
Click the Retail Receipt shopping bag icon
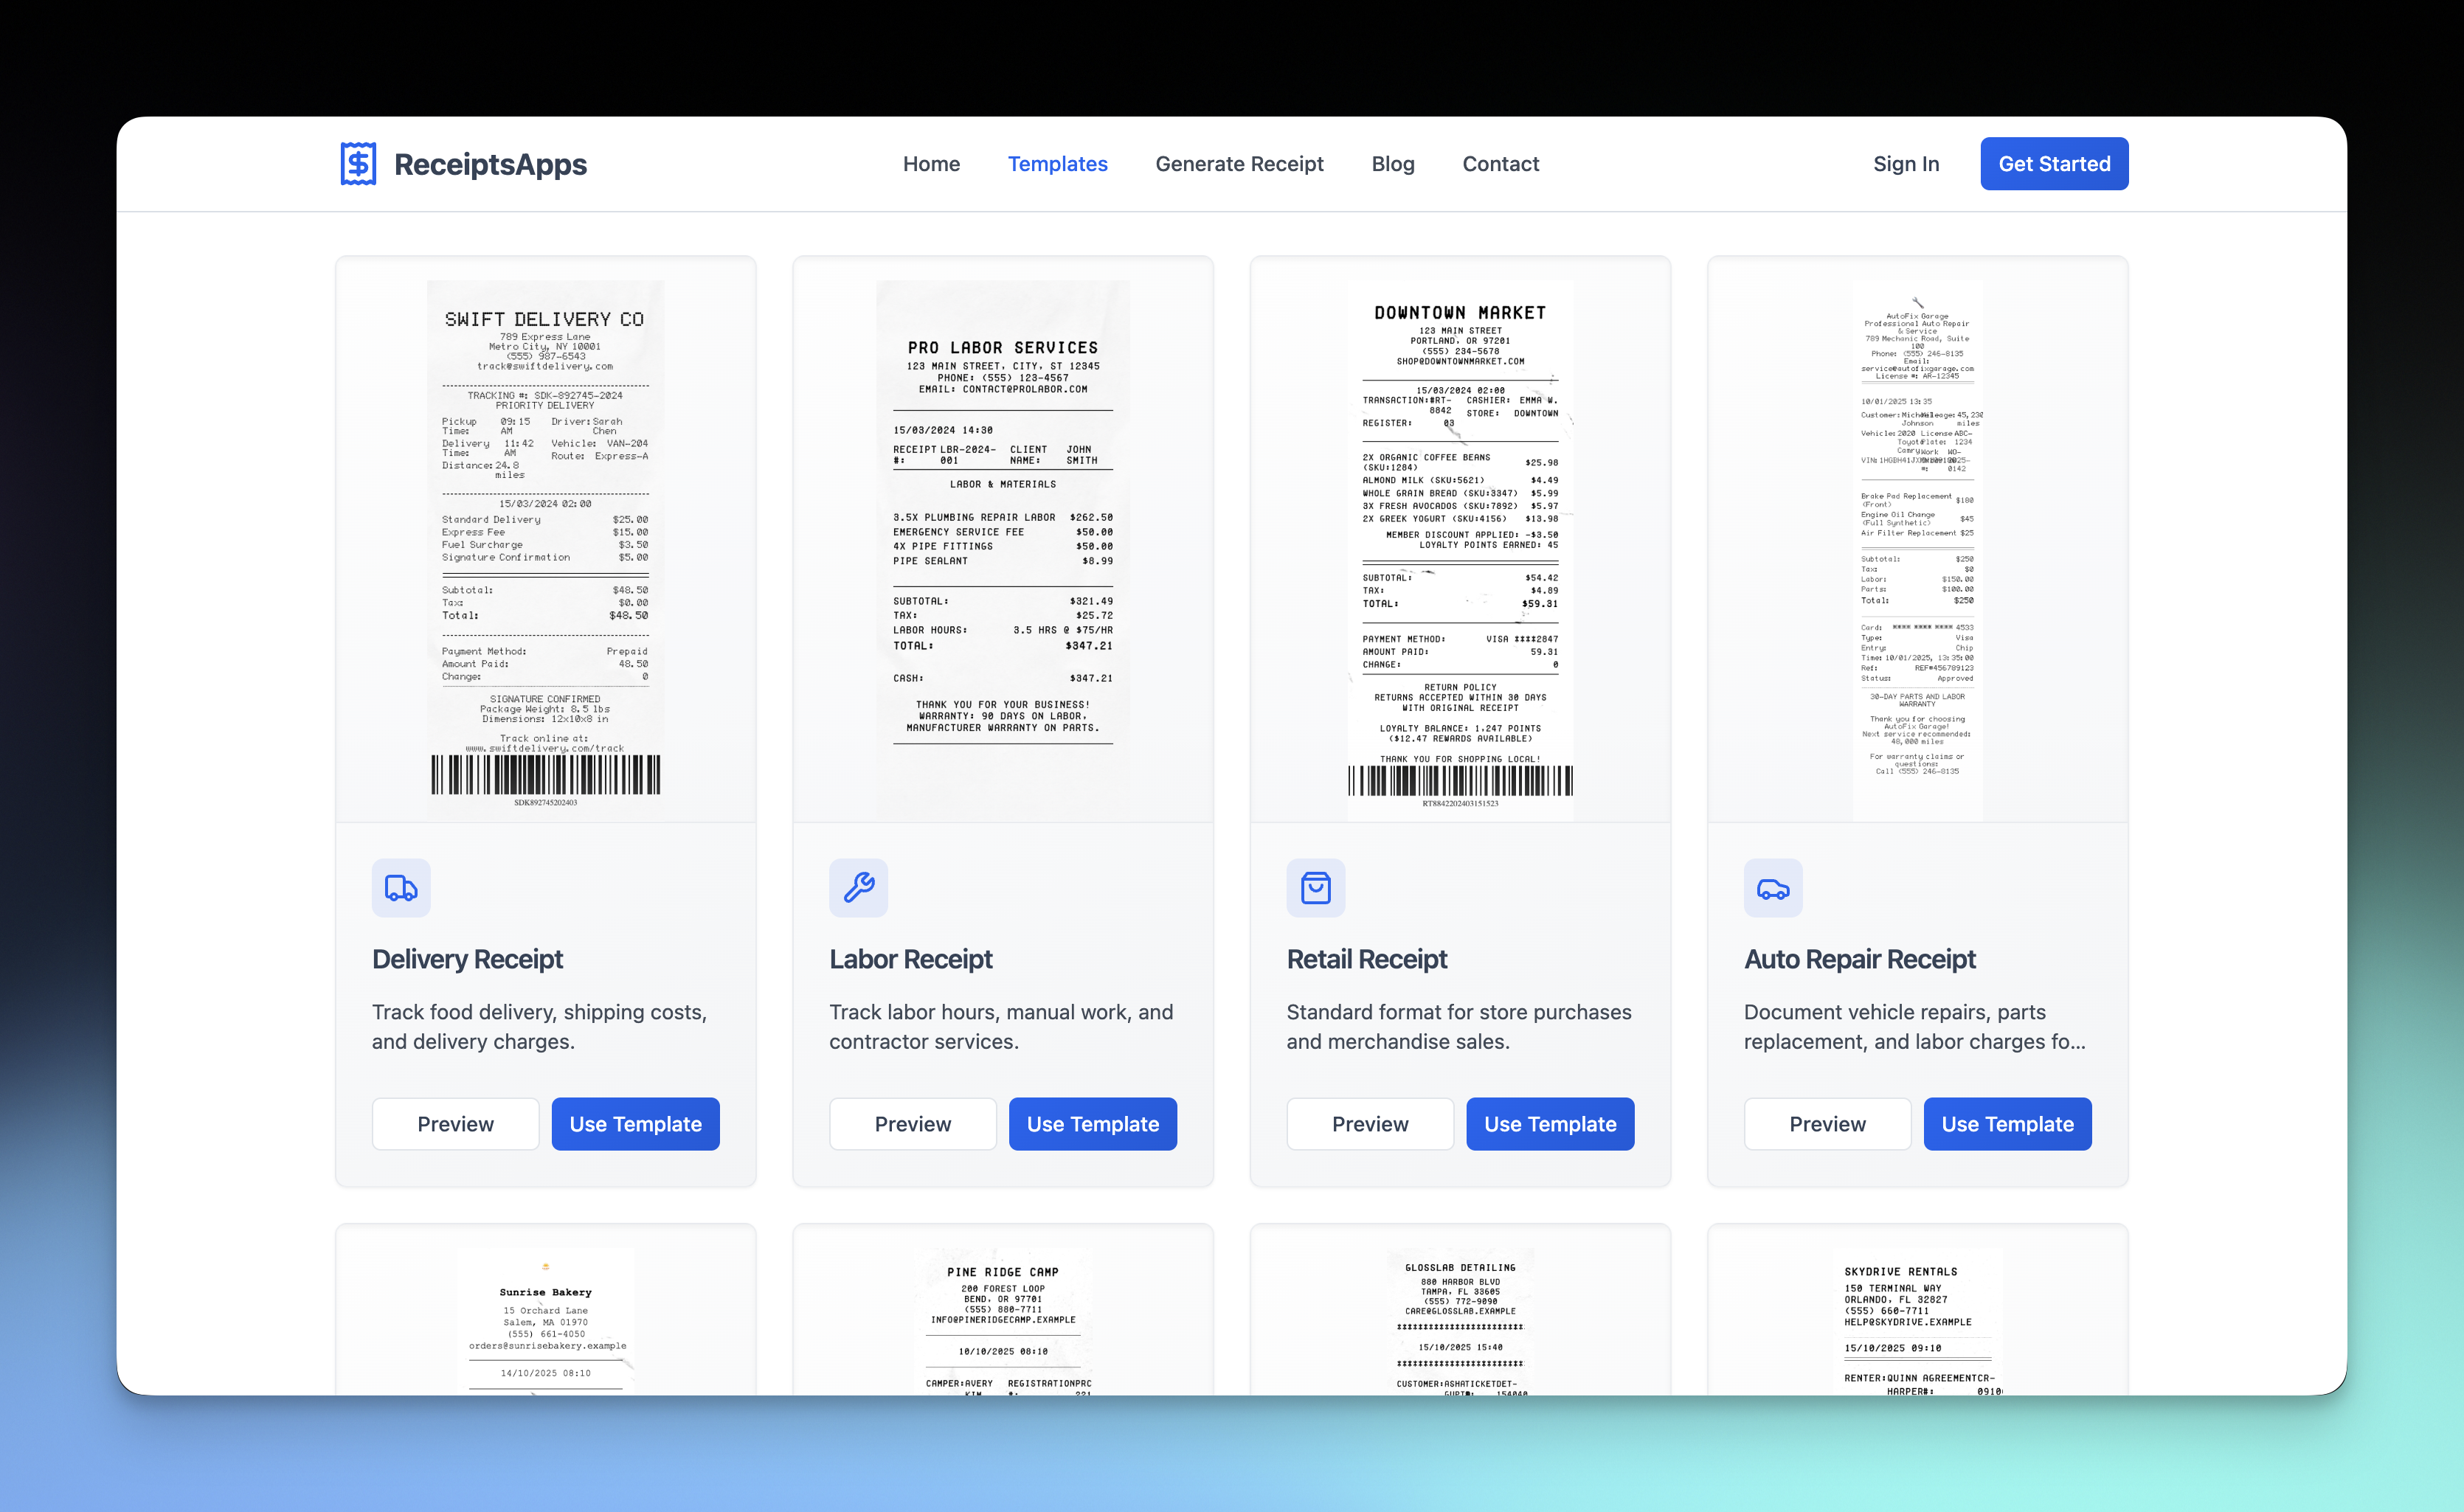pyautogui.click(x=1315, y=888)
